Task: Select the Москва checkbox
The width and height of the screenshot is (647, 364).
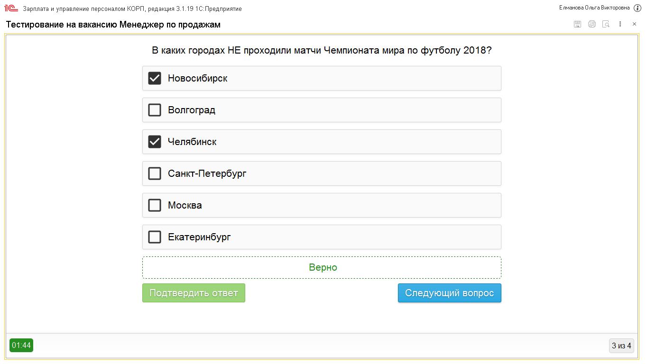Action: [155, 205]
